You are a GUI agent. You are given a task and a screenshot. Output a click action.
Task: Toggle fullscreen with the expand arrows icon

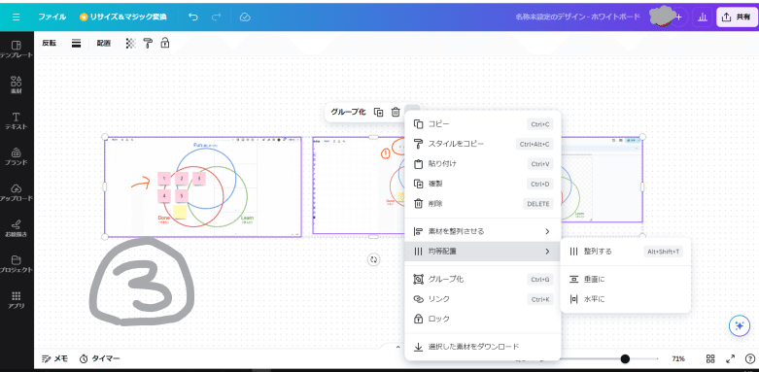(730, 359)
